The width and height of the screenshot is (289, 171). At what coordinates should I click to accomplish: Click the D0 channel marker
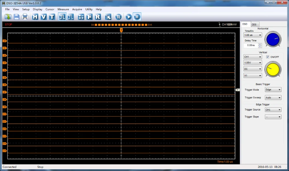click(5, 41)
